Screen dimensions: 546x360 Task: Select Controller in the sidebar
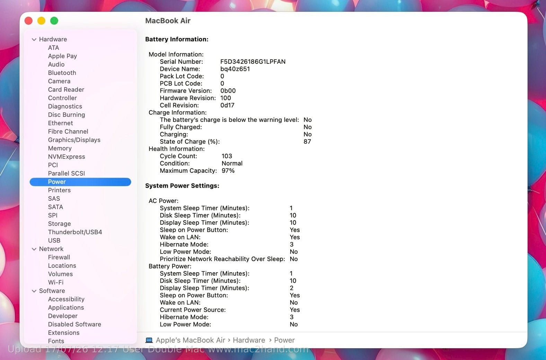click(62, 98)
